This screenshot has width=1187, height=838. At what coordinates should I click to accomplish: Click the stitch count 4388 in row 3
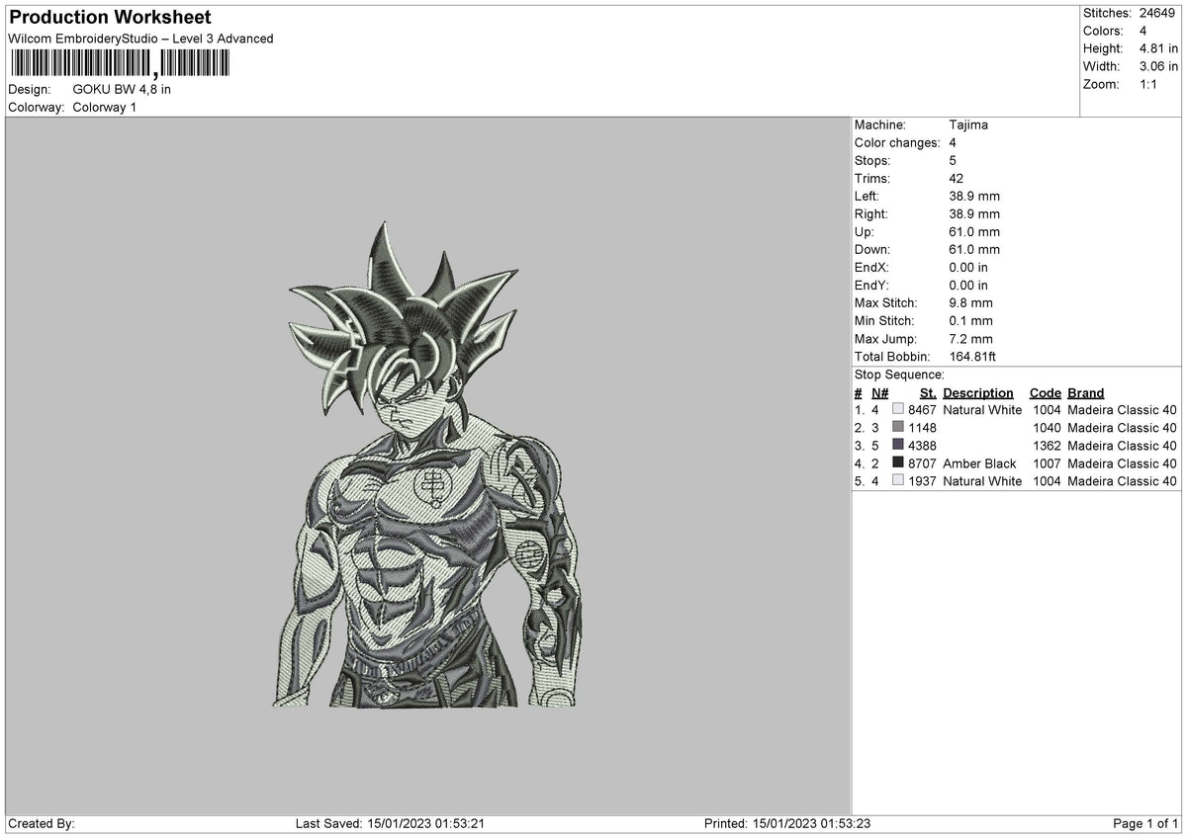click(922, 446)
